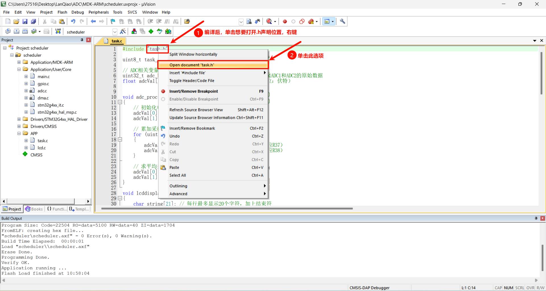
Task: Open the Pack Installer icon
Action: (168, 31)
